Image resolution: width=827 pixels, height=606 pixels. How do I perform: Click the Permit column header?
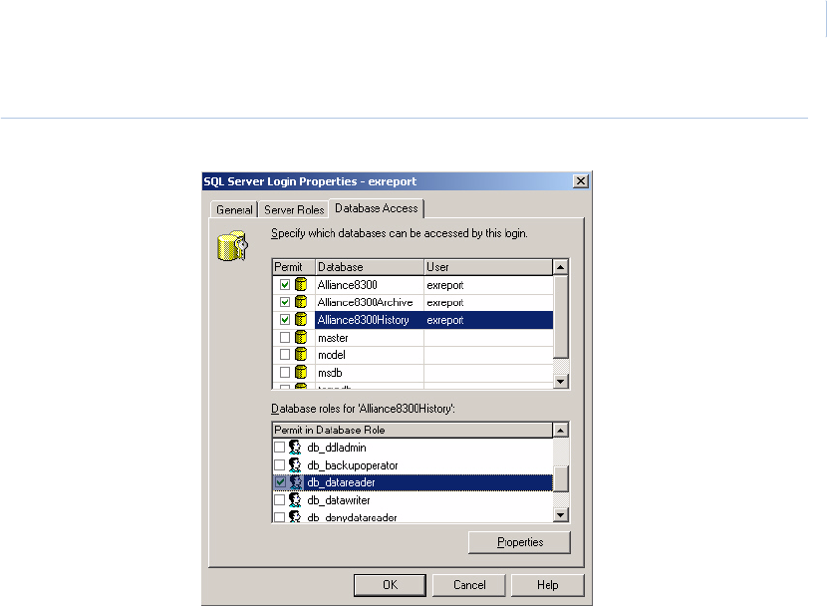coord(294,267)
